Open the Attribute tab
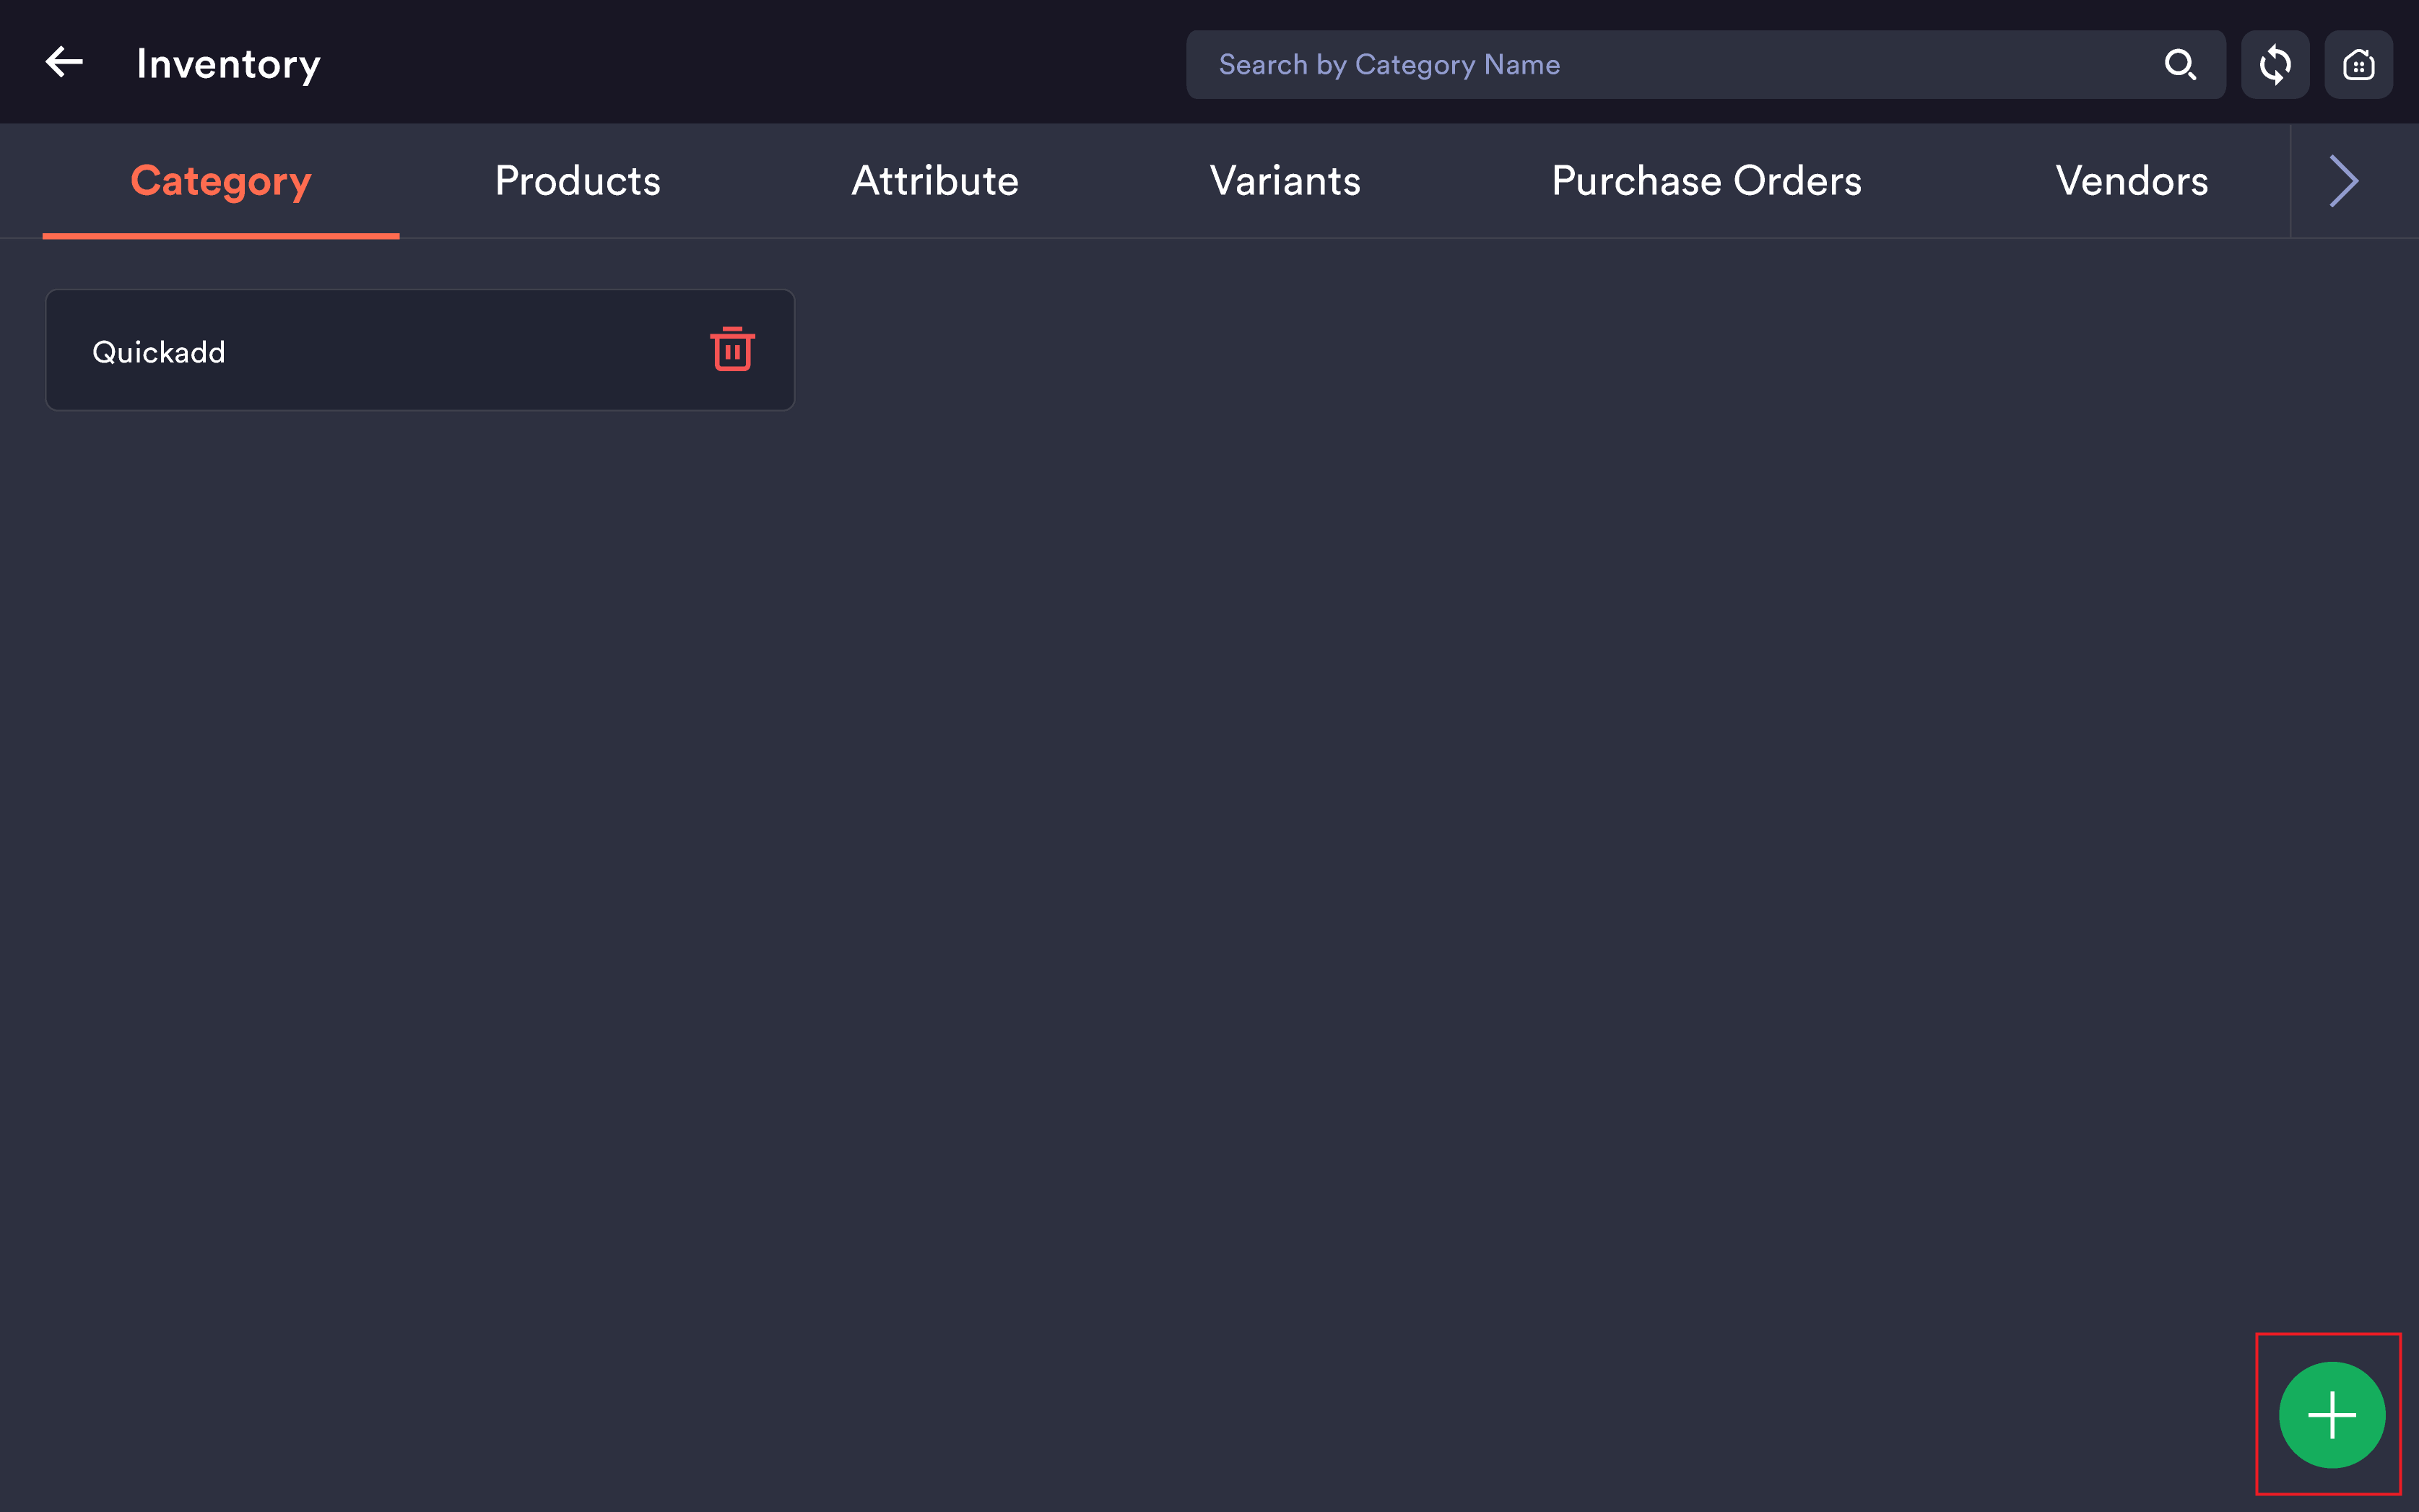 coord(935,181)
